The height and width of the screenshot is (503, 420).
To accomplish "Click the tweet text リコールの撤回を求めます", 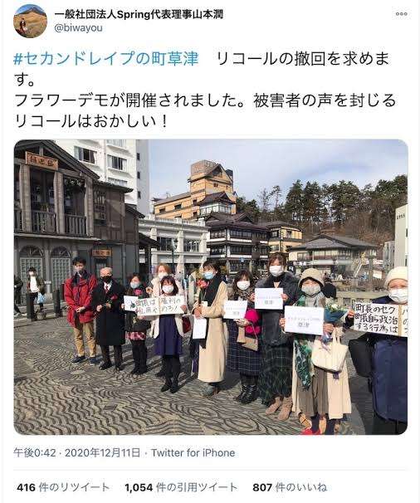I will (x=202, y=70).
